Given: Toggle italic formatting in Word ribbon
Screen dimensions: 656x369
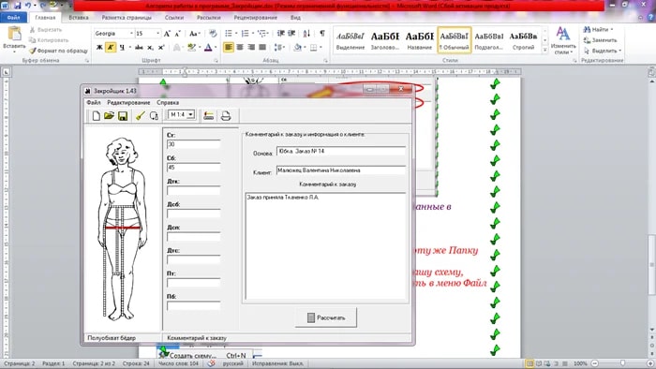Looking at the screenshot, I should coord(111,47).
